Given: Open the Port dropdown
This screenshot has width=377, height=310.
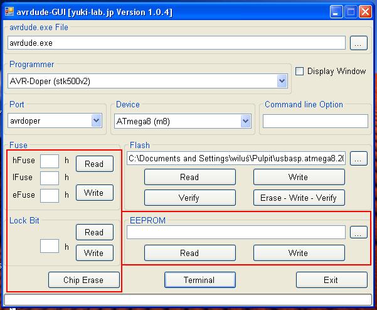Looking at the screenshot, I should [96, 120].
